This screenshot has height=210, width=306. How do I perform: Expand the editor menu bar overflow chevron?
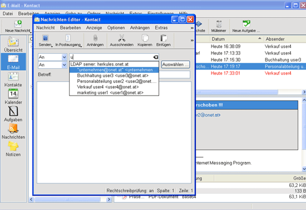[192, 28]
